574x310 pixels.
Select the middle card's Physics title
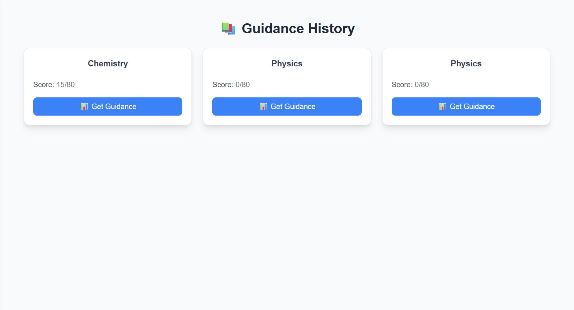pyautogui.click(x=287, y=63)
